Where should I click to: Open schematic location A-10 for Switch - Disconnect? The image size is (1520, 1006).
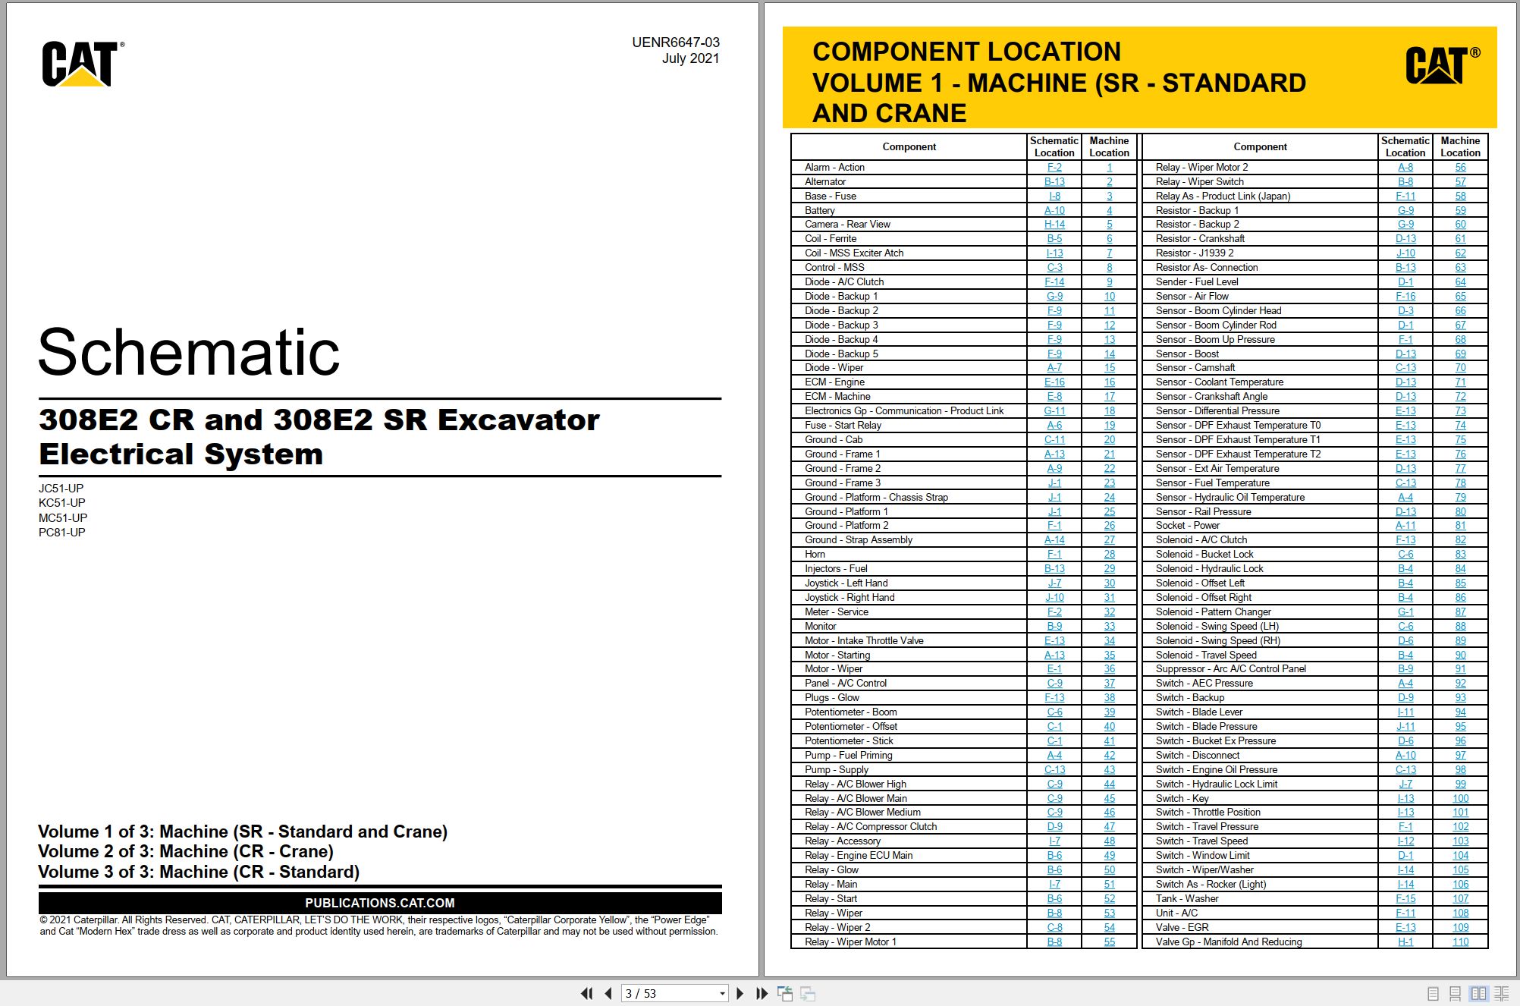(x=1405, y=755)
